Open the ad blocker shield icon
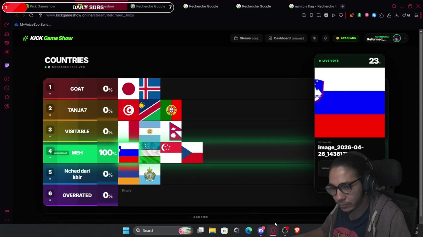 (x=326, y=15)
